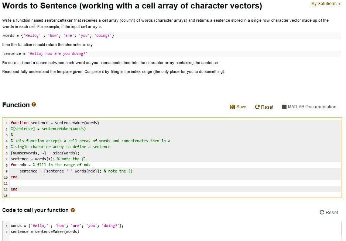The height and width of the screenshot is (241, 346).
Task: Open MATLAB Documentation link
Action: click(312, 106)
